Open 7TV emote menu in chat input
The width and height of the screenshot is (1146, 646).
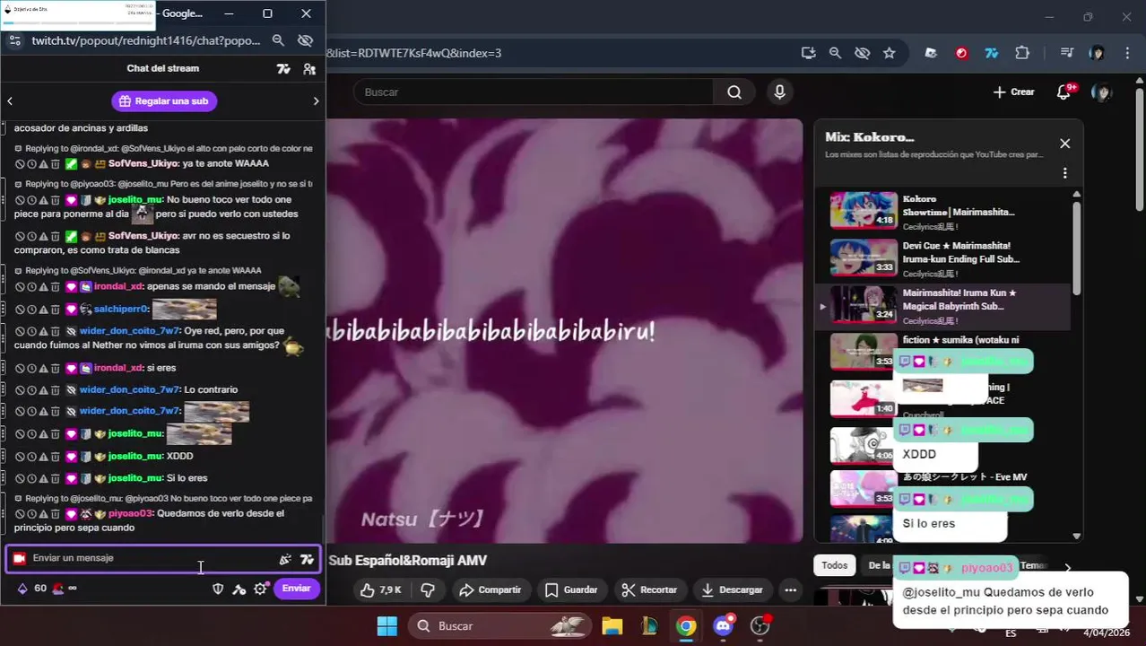tap(308, 559)
